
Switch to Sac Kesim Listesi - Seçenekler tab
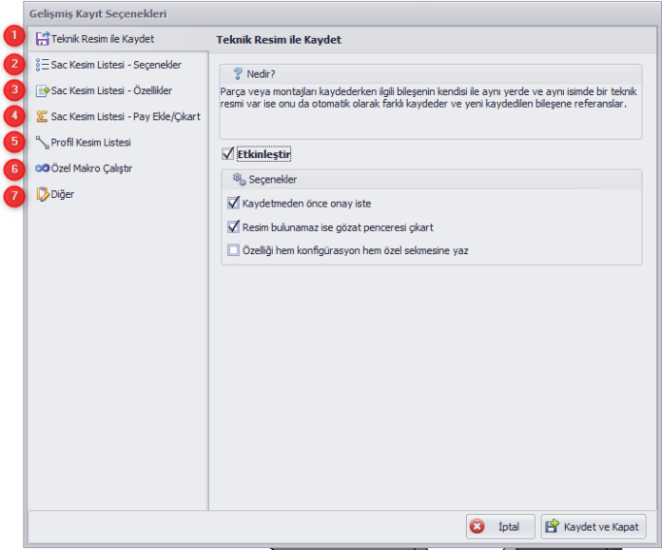tap(116, 65)
